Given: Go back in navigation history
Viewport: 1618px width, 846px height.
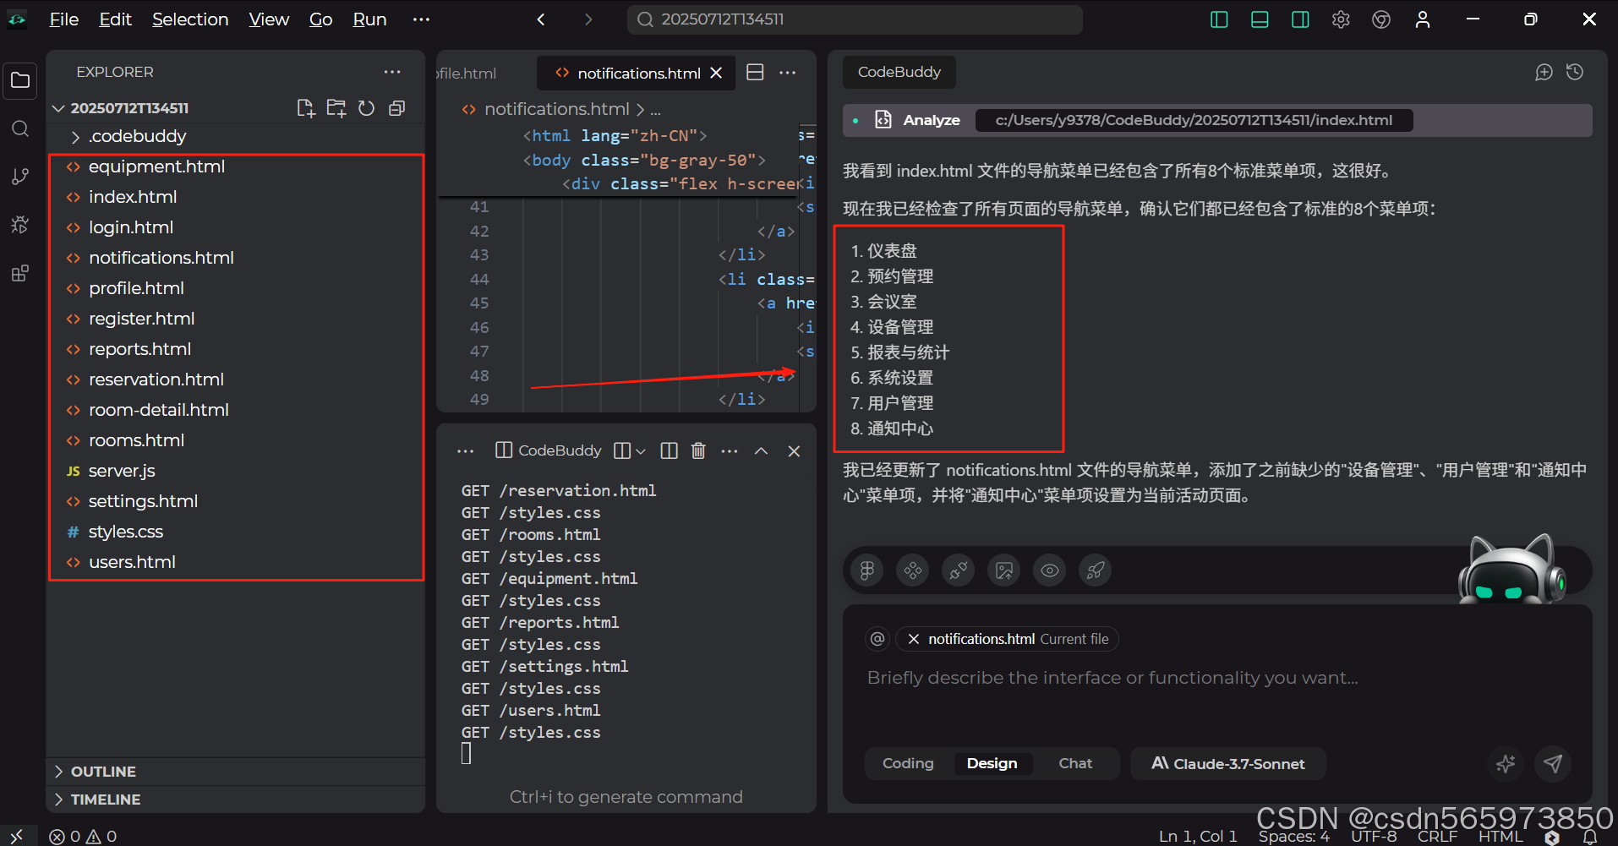Looking at the screenshot, I should [541, 19].
